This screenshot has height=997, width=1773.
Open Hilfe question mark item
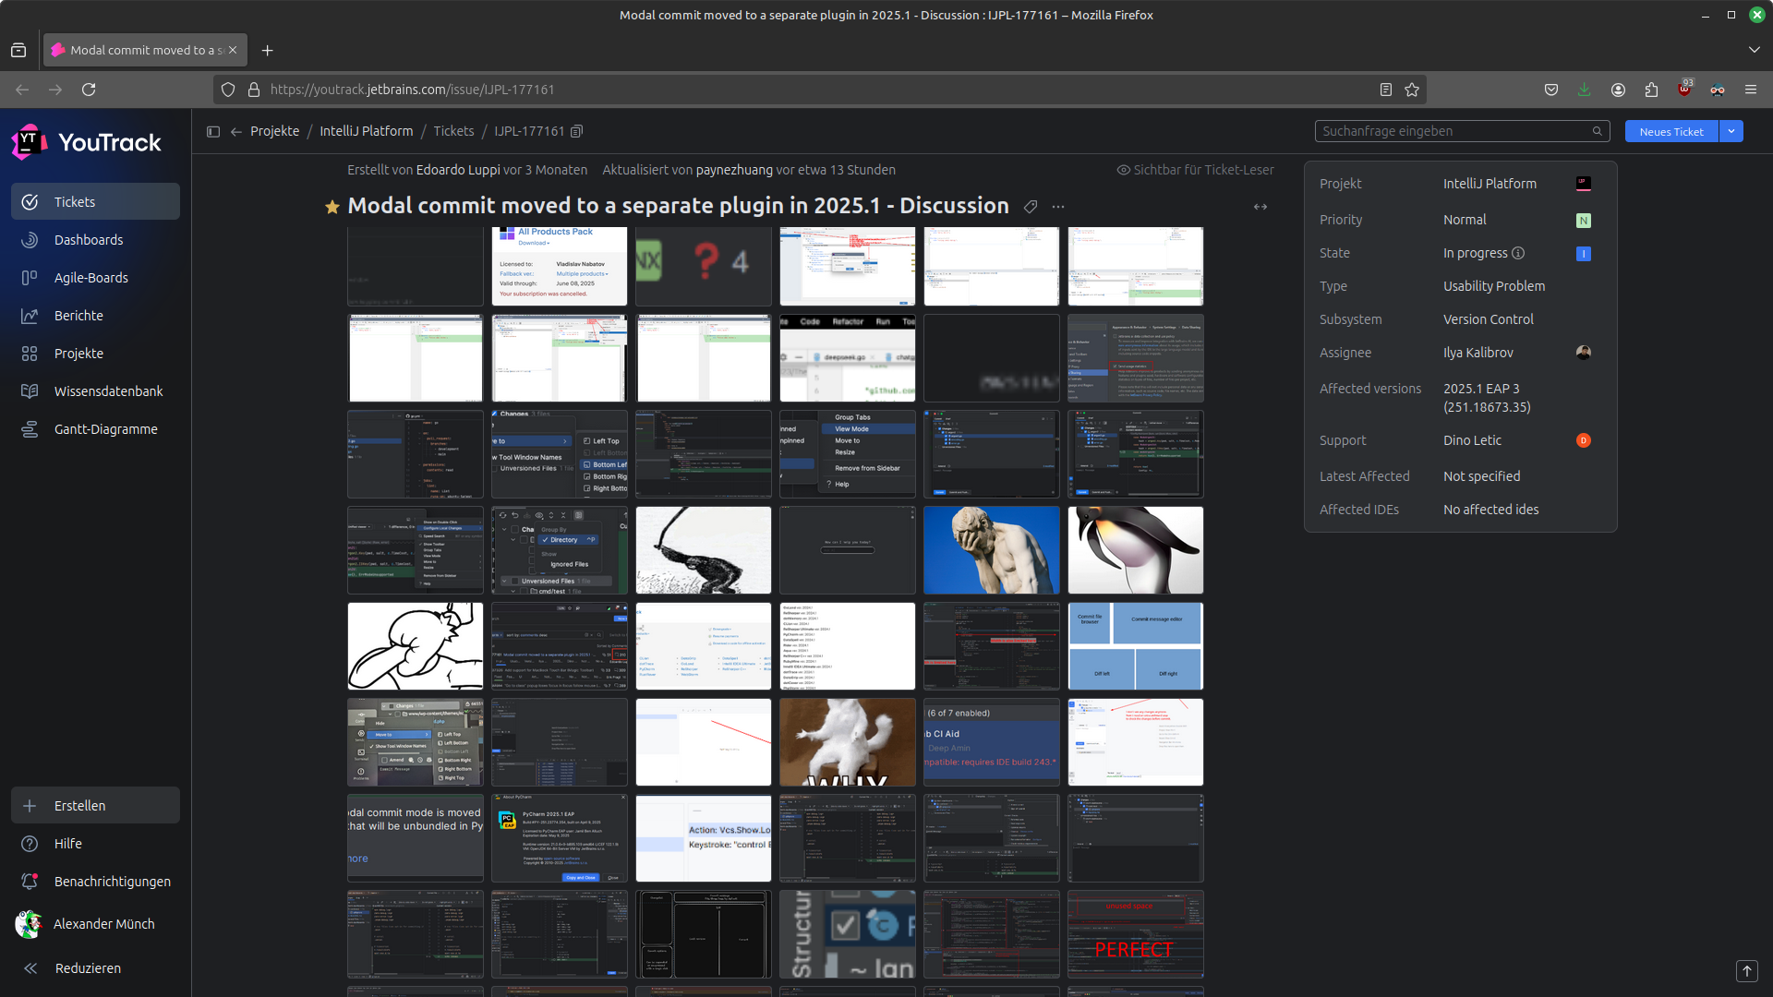coord(95,843)
